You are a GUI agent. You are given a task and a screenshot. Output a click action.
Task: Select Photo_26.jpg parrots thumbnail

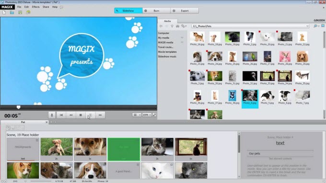(250, 58)
